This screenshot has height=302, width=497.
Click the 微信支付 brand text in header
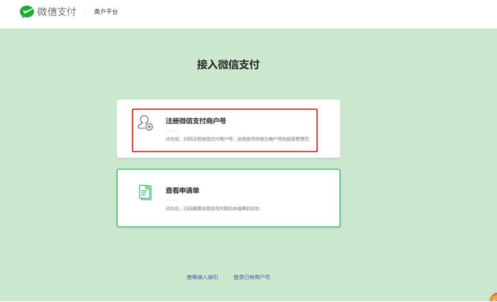coord(57,12)
